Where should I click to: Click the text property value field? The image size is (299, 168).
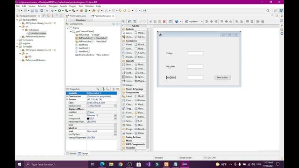click(100, 131)
